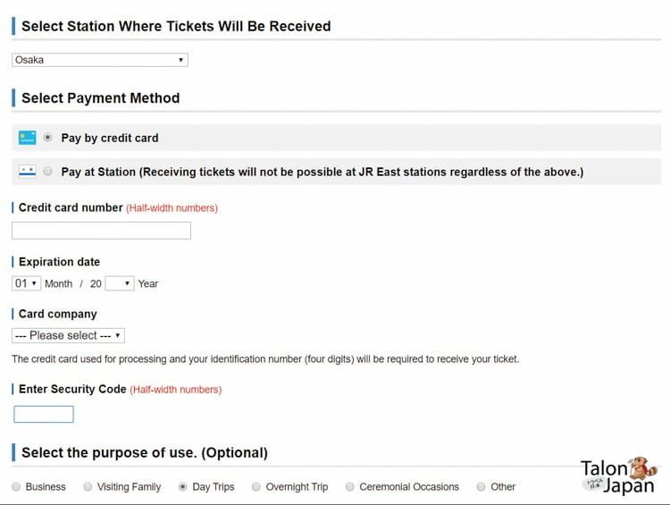This screenshot has height=505, width=670.
Task: Choose Business as purpose of use
Action: point(16,486)
